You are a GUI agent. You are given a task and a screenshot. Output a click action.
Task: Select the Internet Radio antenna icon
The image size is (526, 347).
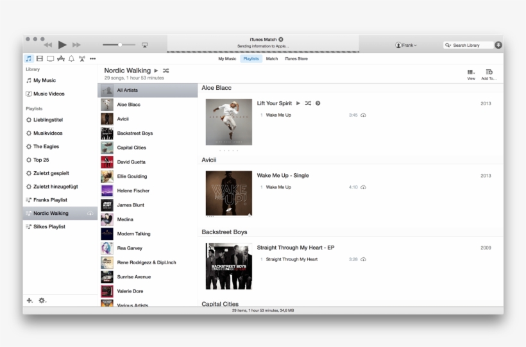82,59
